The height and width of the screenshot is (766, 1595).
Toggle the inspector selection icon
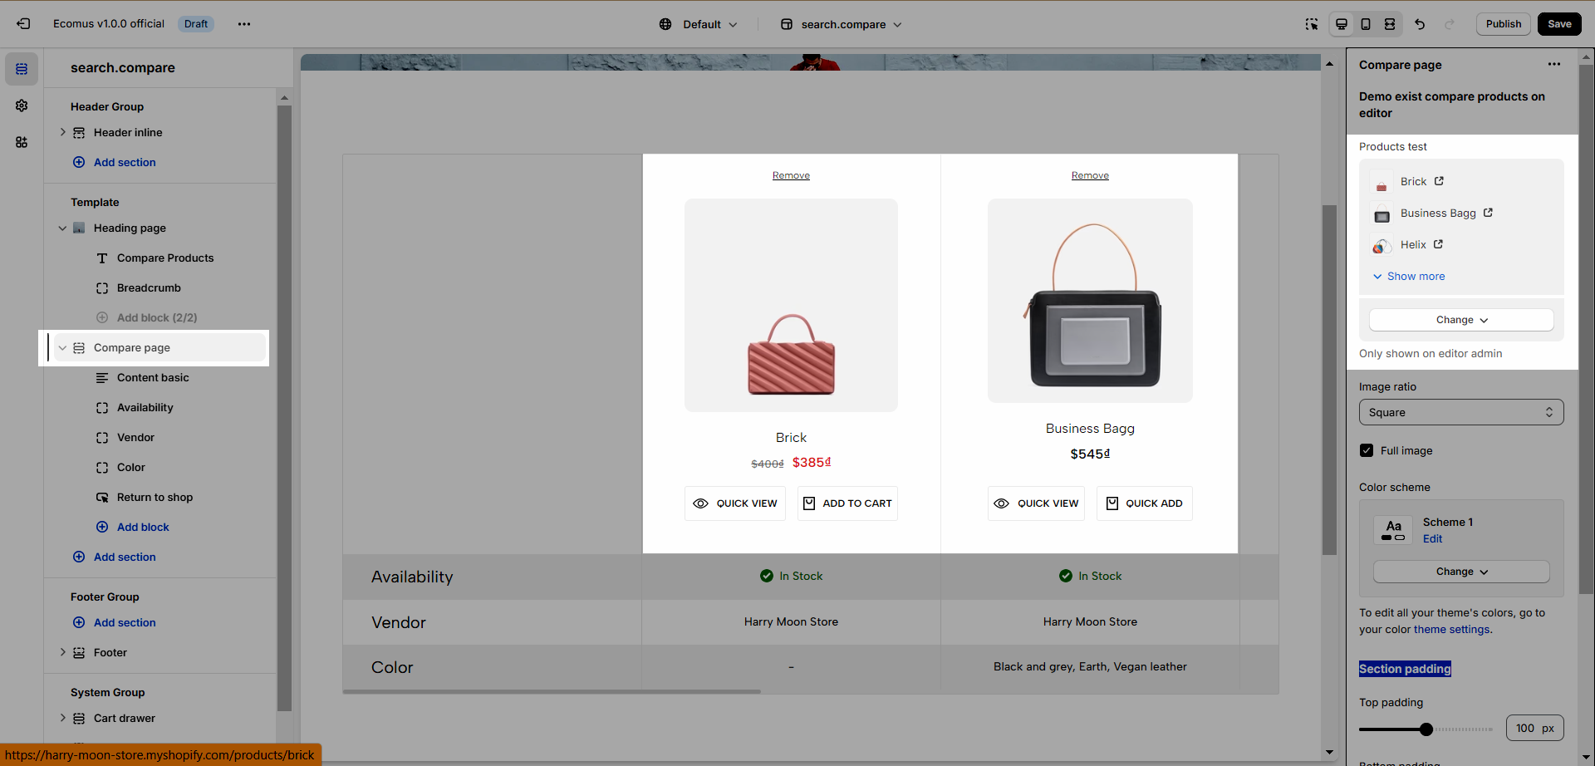[x=1312, y=24]
